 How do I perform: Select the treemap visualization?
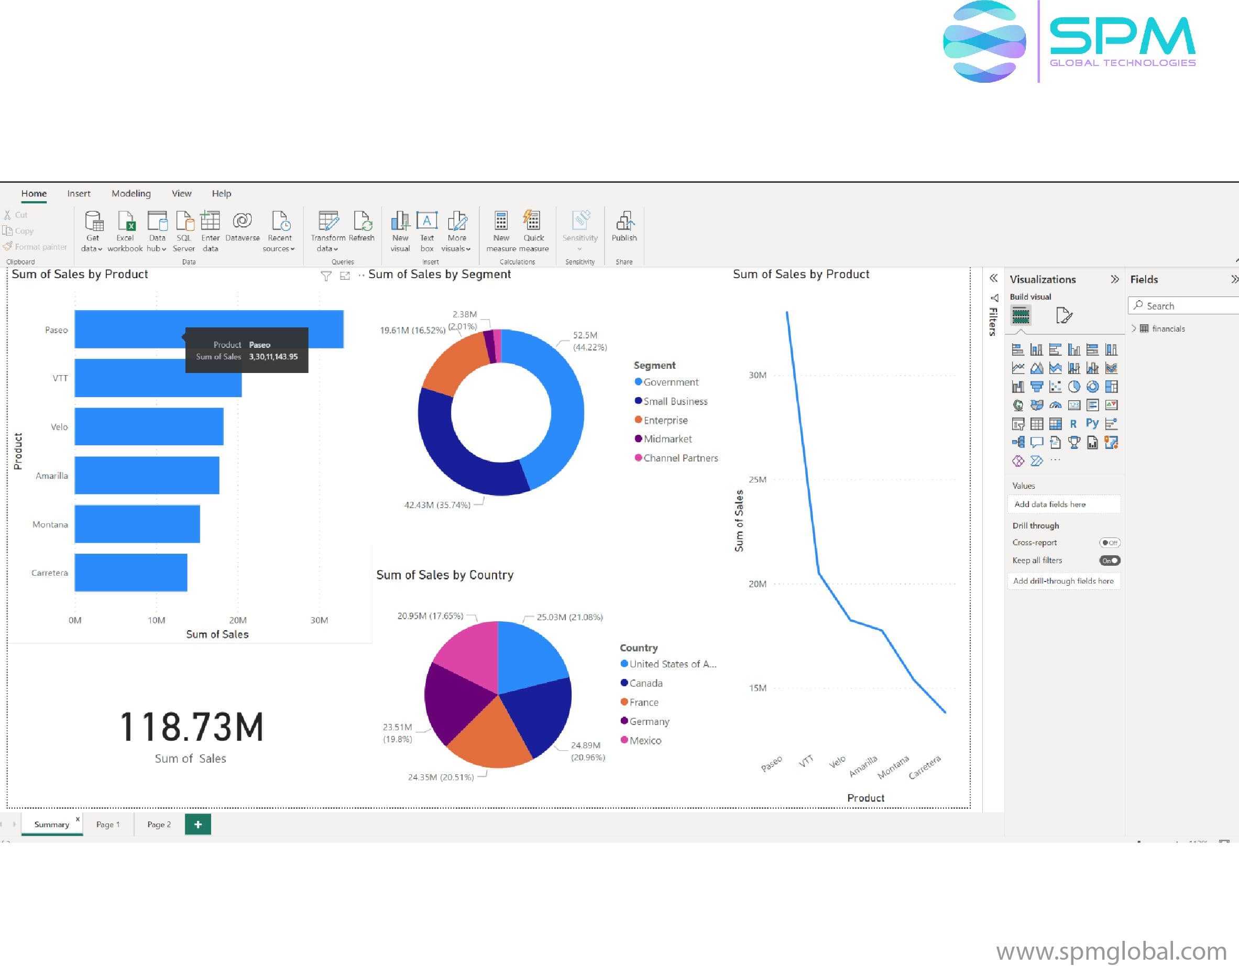pos(1111,387)
